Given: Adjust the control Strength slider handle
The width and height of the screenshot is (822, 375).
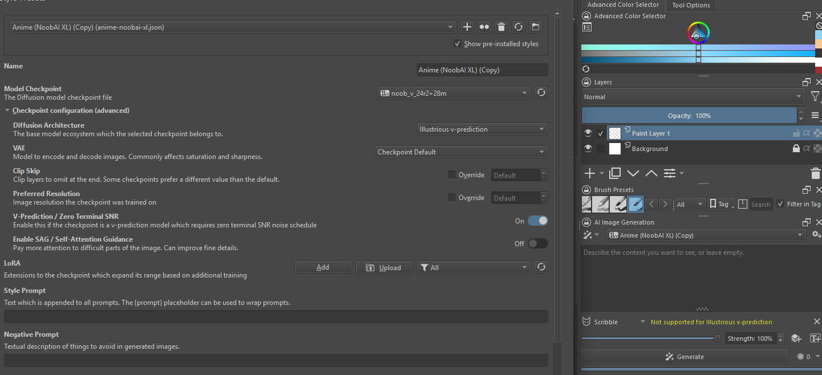Looking at the screenshot, I should pyautogui.click(x=717, y=339).
